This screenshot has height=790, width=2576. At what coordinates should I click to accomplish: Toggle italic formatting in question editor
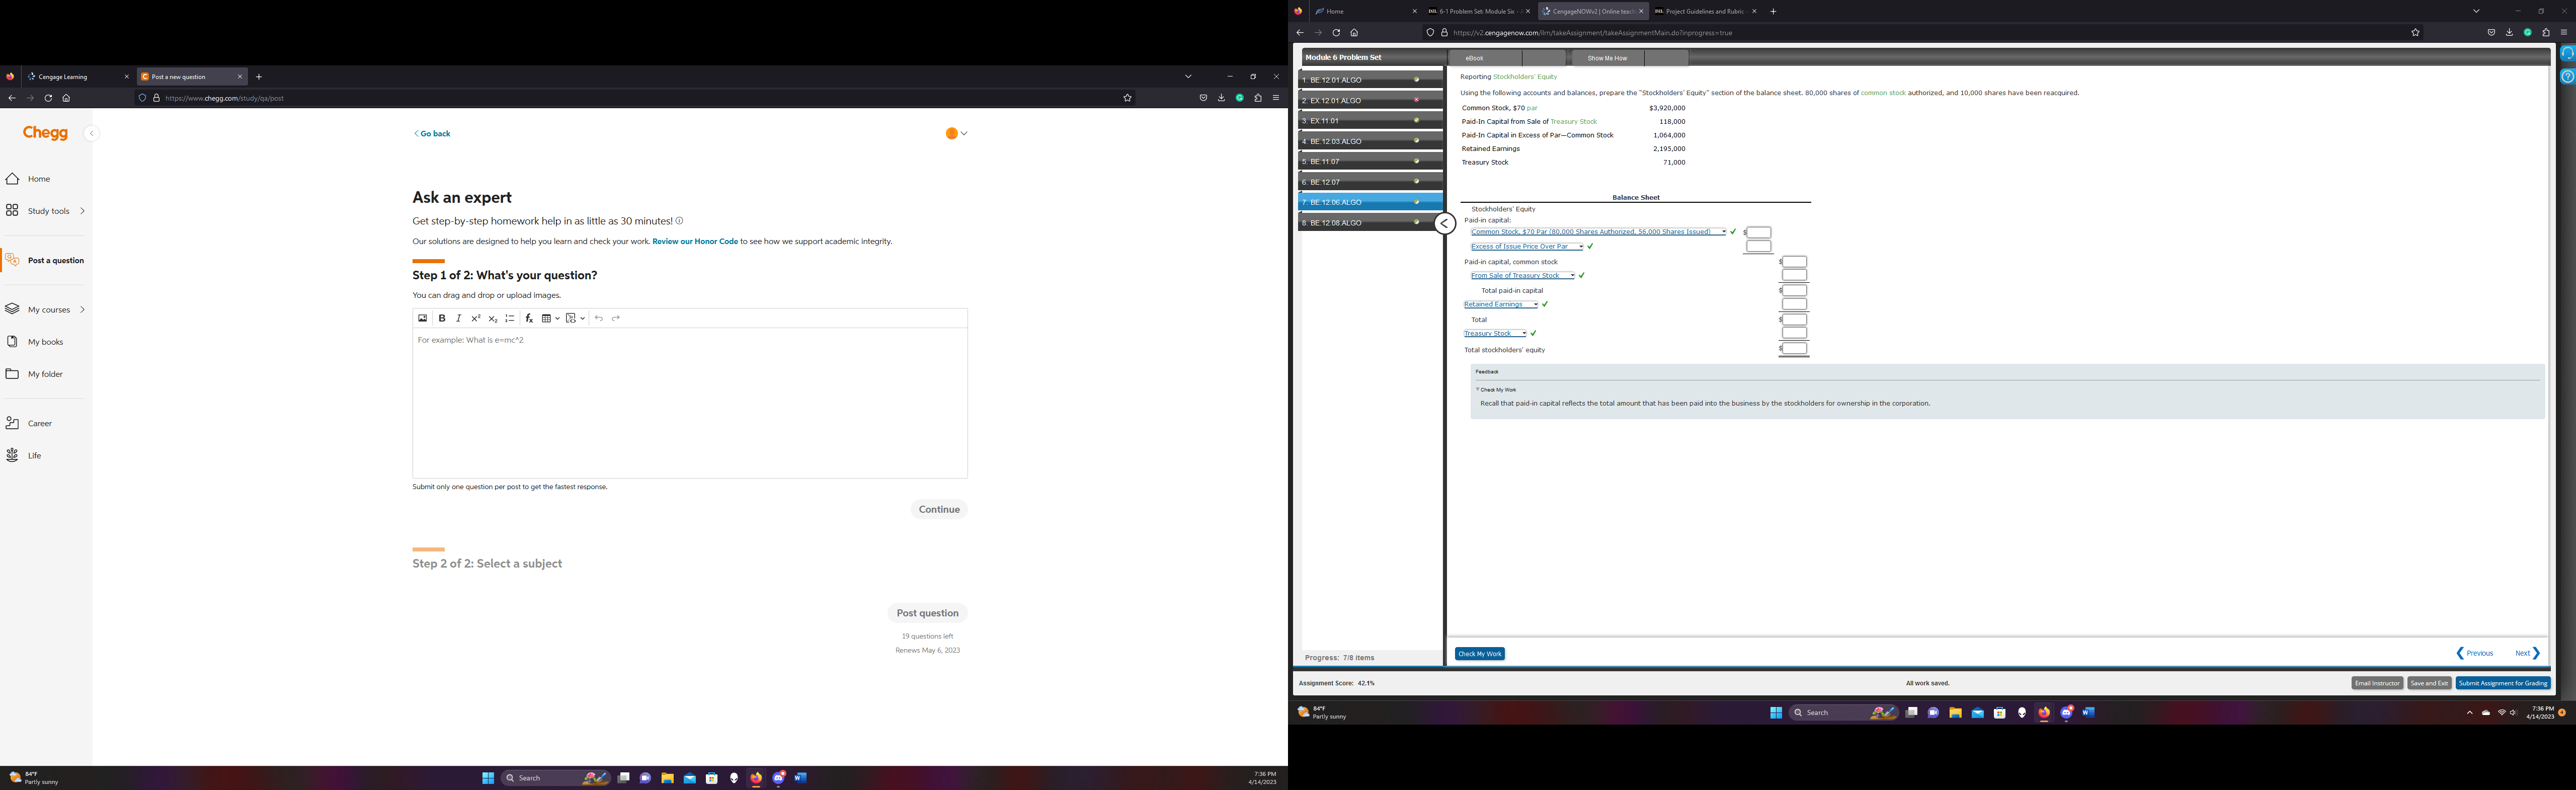459,318
